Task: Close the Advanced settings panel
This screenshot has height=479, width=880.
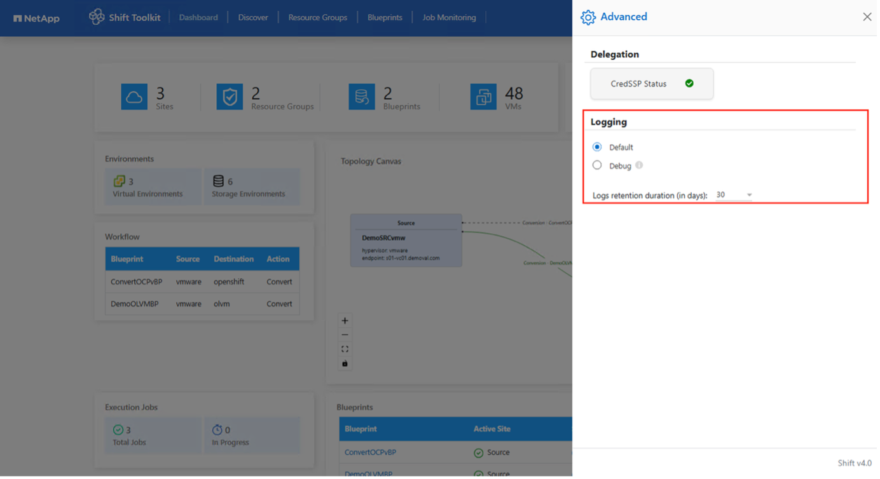Action: [867, 17]
